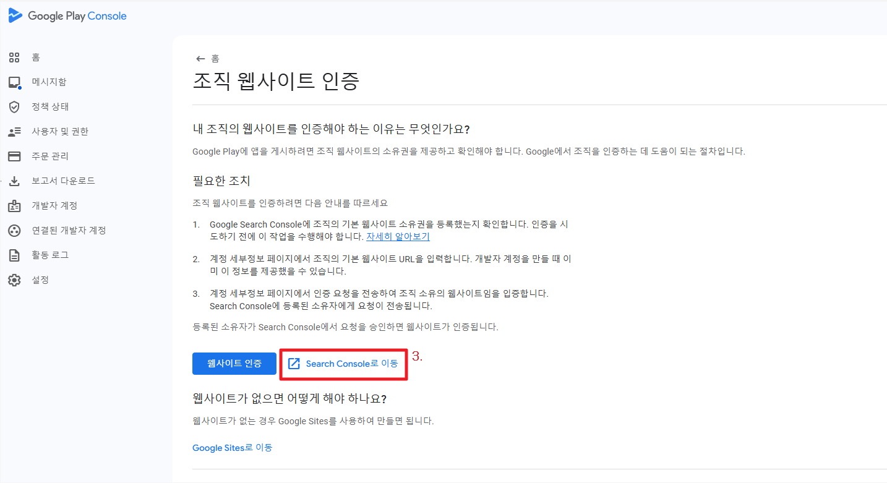The height and width of the screenshot is (483, 887).
Task: Select 정책 상태 menu item
Action: pyautogui.click(x=50, y=107)
